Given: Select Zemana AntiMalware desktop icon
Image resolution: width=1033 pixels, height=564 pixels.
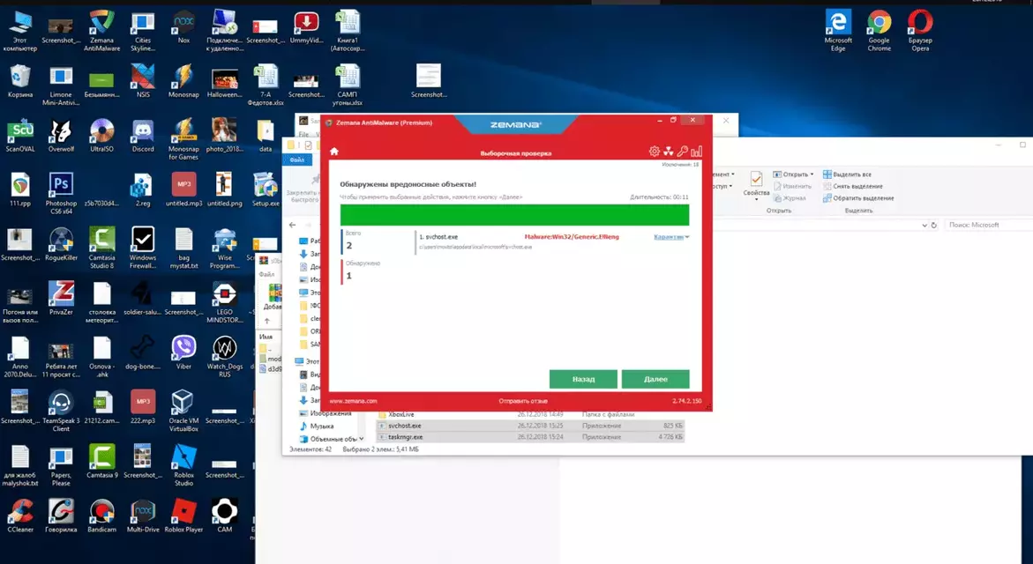Looking at the screenshot, I should tap(101, 31).
